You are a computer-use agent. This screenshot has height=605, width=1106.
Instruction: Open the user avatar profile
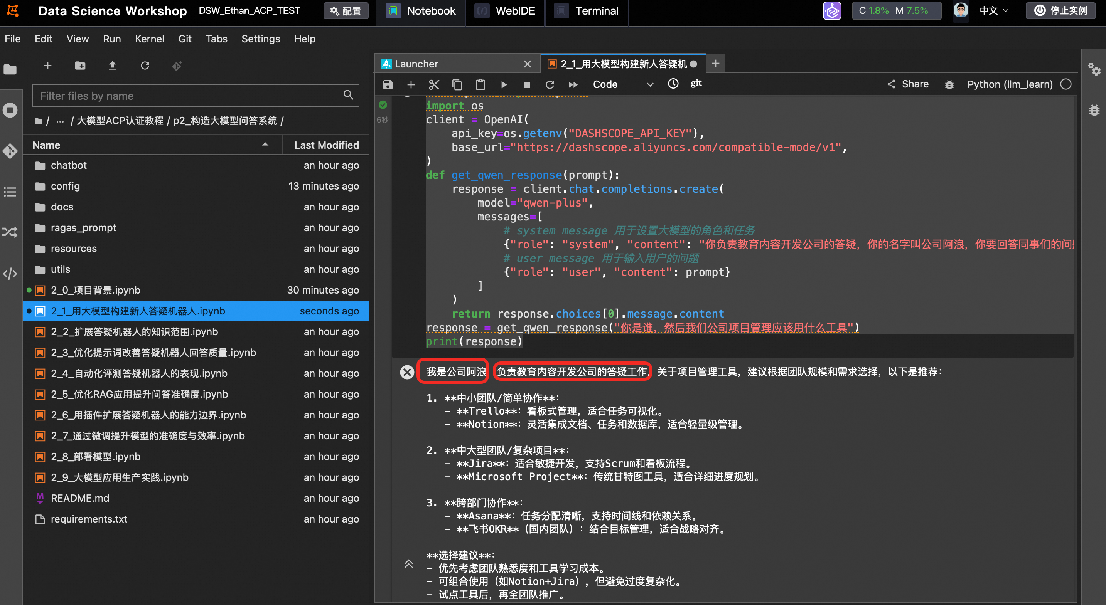pos(961,10)
